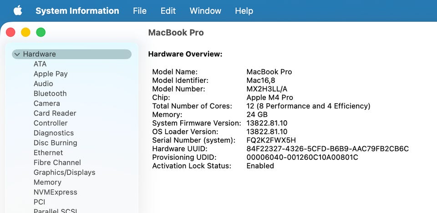The width and height of the screenshot is (437, 213).
Task: Select Diagnostics in the sidebar
Action: coord(53,133)
